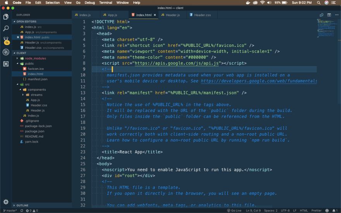
Task: Click the master branch indicator in status bar
Action: pos(10,210)
